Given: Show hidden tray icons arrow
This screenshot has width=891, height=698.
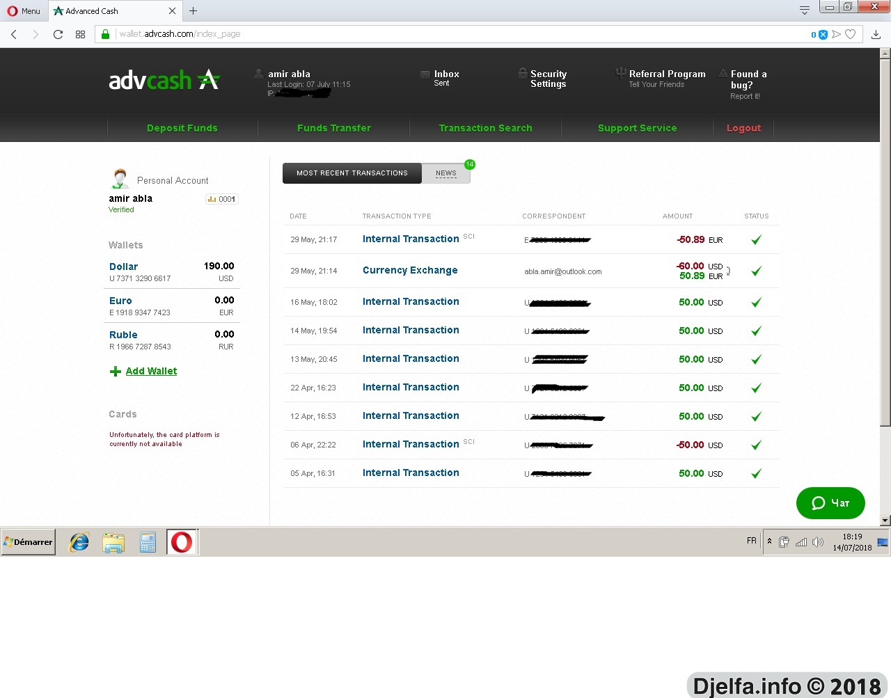Looking at the screenshot, I should coord(769,541).
